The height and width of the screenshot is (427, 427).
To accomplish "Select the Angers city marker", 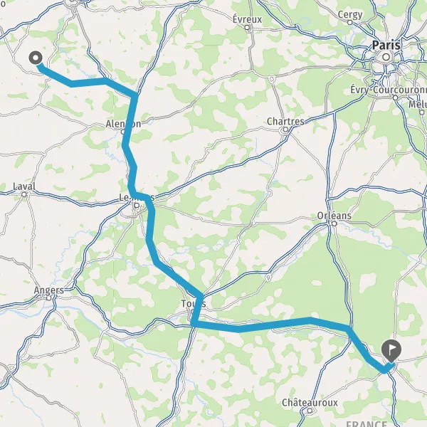I will click(x=48, y=298).
